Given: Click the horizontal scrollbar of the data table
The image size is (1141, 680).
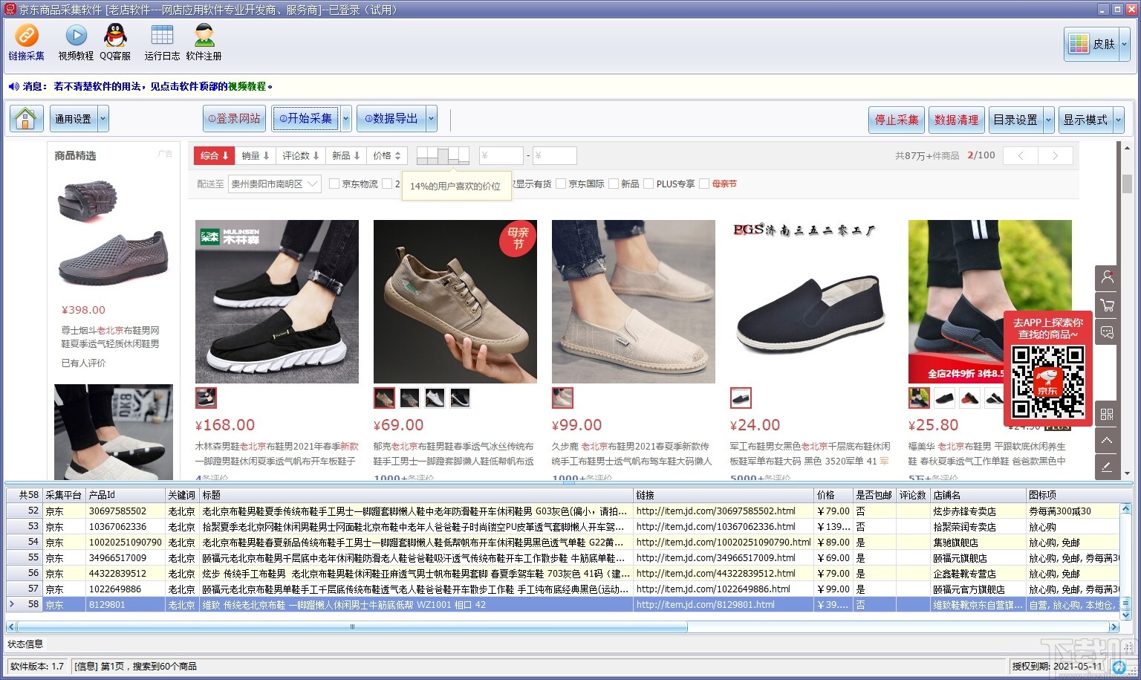Looking at the screenshot, I should click(352, 627).
